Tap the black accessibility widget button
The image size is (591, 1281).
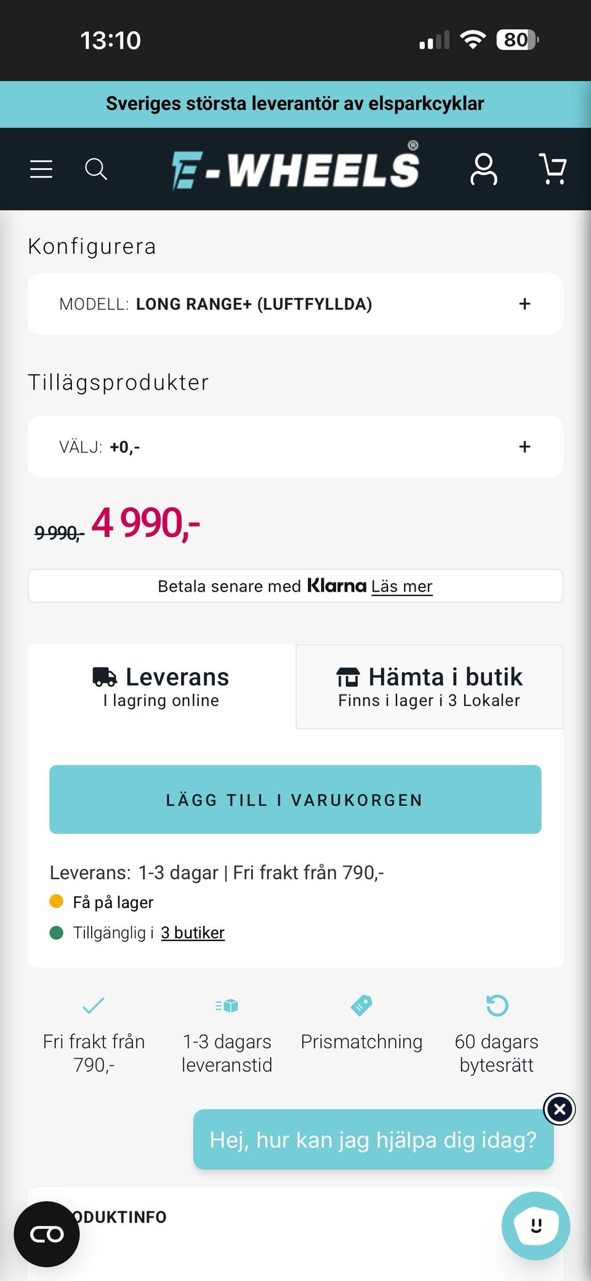(47, 1234)
